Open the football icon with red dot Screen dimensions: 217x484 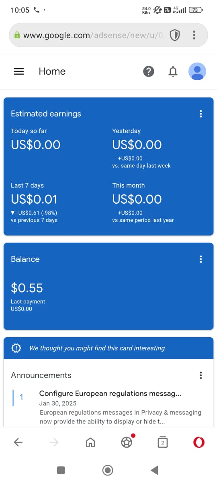tap(127, 442)
